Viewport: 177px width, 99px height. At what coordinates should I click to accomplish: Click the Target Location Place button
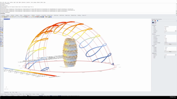(170, 52)
